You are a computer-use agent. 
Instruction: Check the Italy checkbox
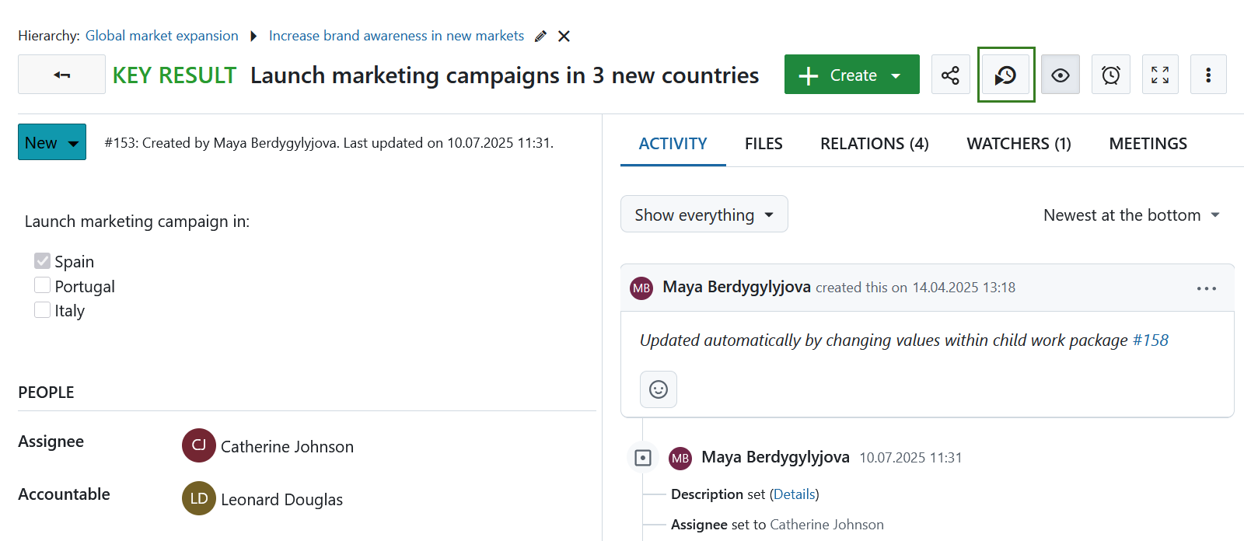point(43,310)
